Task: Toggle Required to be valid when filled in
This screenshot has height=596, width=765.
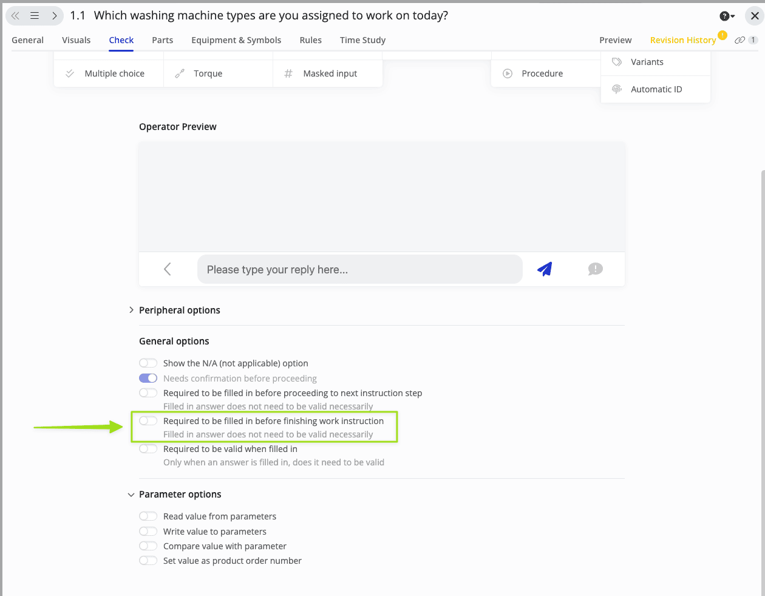Action: click(148, 449)
